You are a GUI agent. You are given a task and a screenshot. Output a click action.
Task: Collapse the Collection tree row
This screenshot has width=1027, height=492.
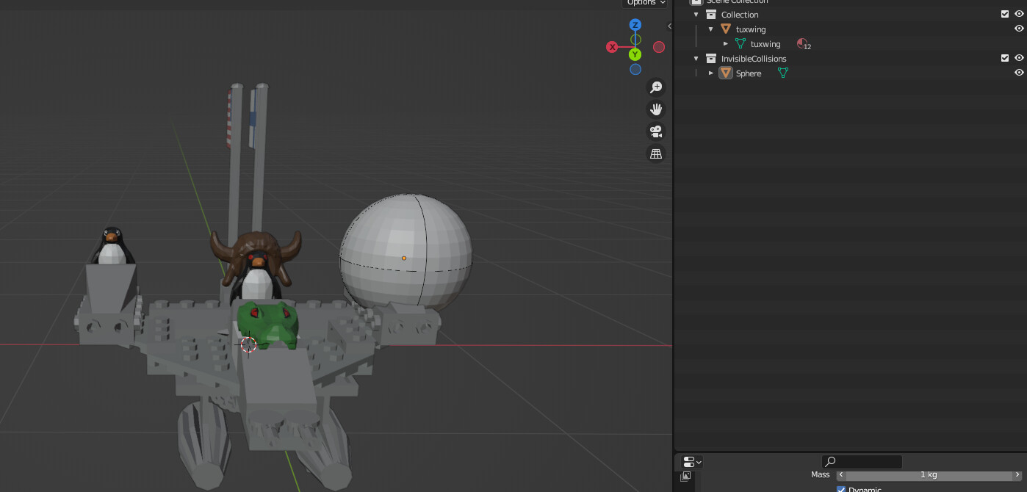(696, 15)
